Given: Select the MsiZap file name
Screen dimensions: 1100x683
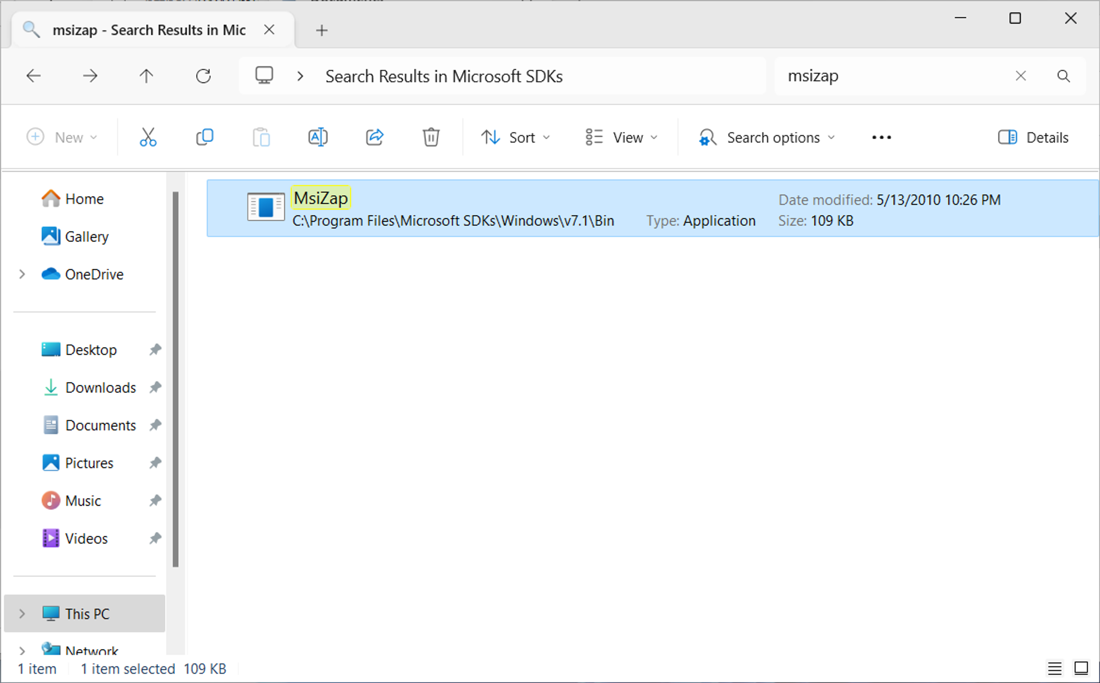Looking at the screenshot, I should coord(321,198).
